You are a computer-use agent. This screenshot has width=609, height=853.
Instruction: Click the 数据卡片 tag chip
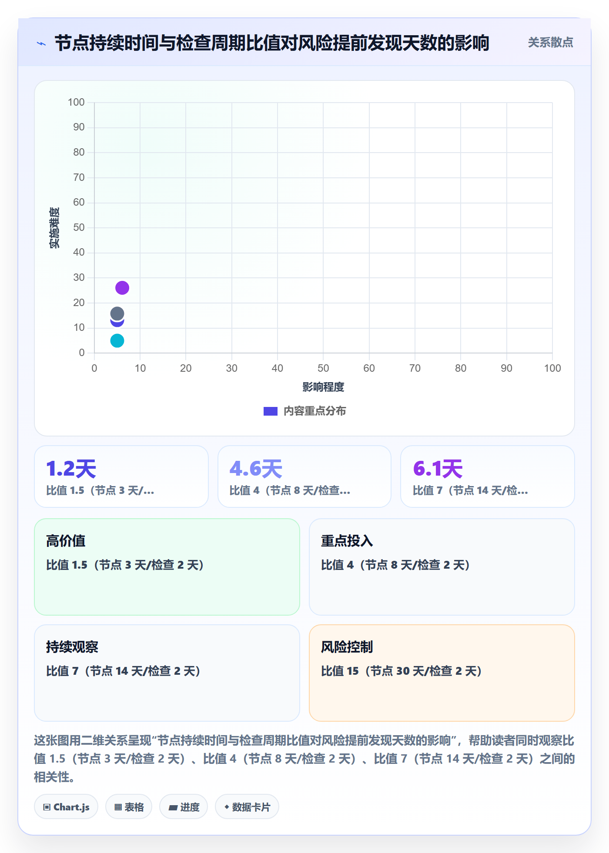[247, 807]
